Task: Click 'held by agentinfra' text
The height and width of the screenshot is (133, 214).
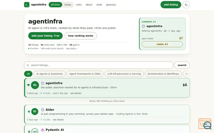Action: click(152, 31)
